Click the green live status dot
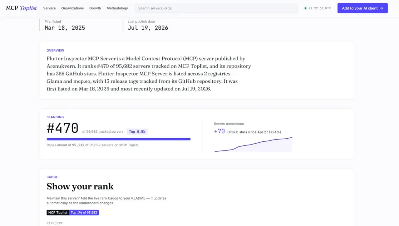Screen dimensions: 399x226 [305, 8]
